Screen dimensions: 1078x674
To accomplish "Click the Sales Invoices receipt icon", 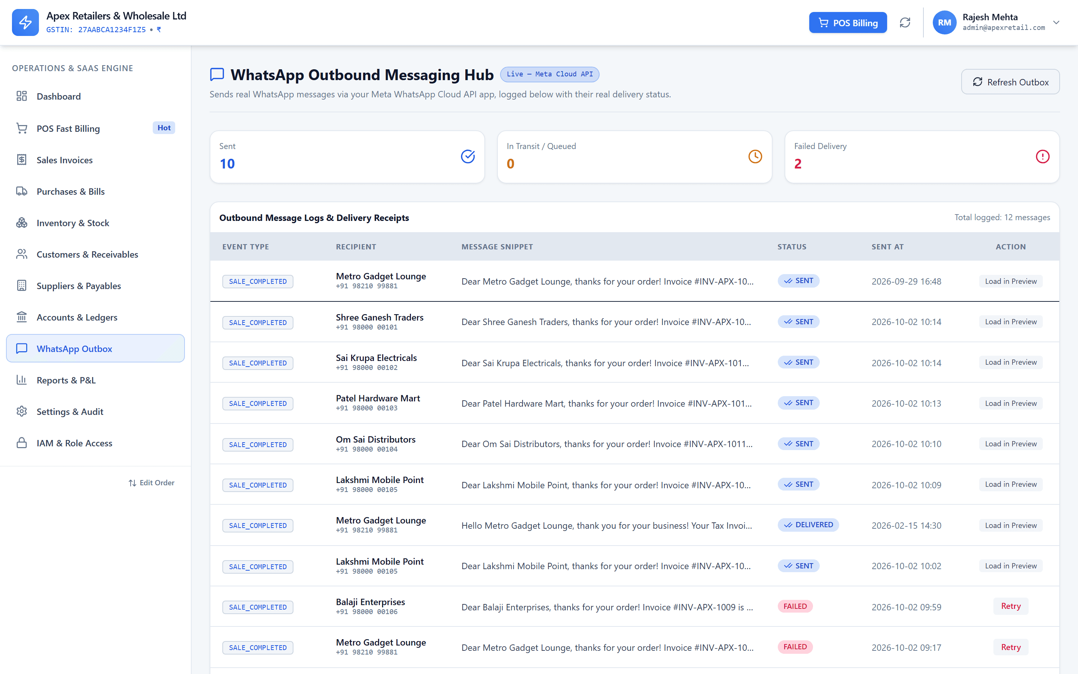I will click(22, 160).
